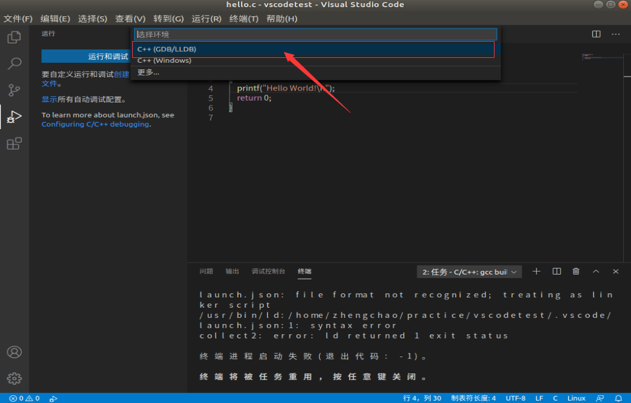Open the 运行(R) menu
The image size is (631, 403).
(207, 19)
